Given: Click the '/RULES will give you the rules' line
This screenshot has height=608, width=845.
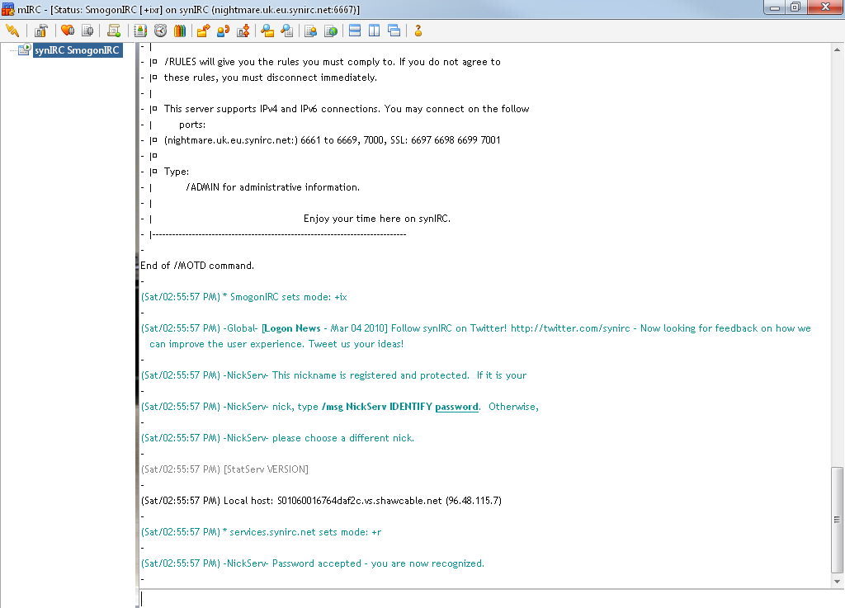Looking at the screenshot, I should 333,62.
